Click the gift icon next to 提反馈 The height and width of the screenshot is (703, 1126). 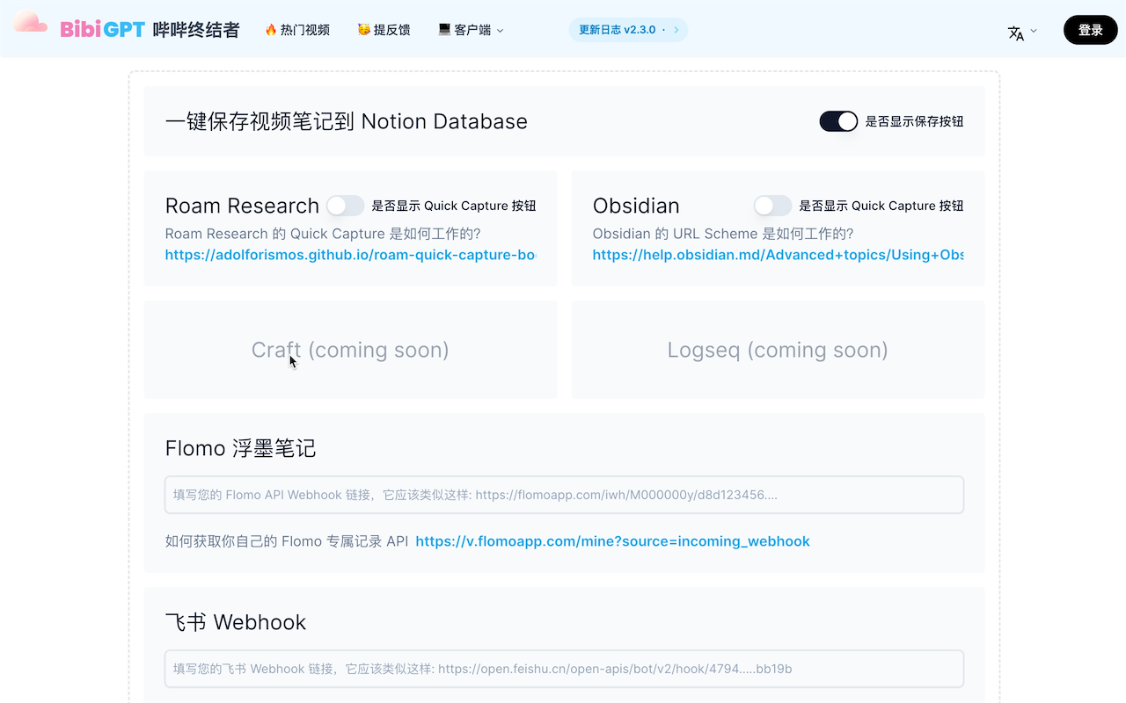pos(362,29)
